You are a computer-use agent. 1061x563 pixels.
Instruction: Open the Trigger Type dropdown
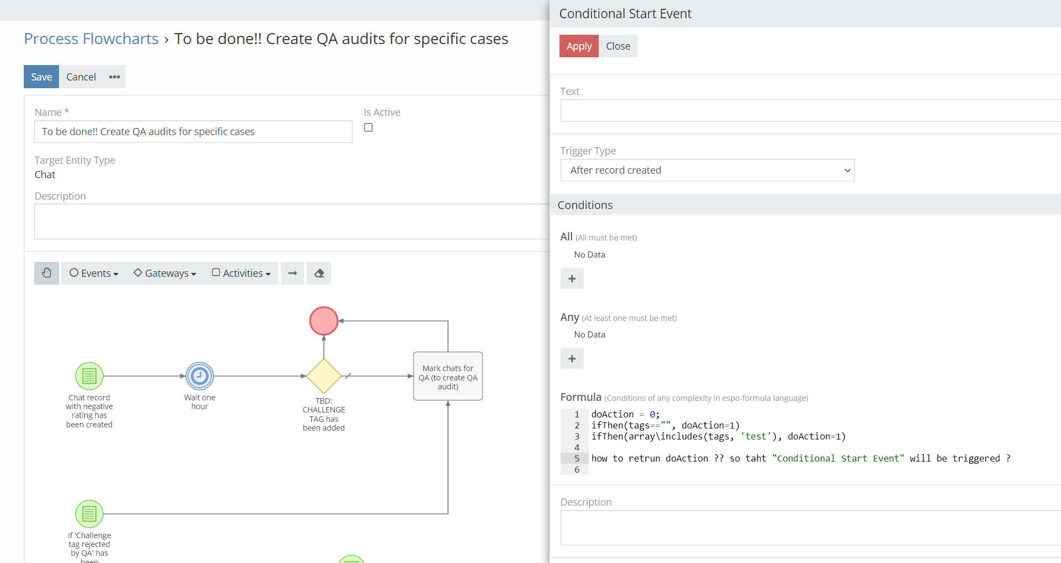[707, 170]
